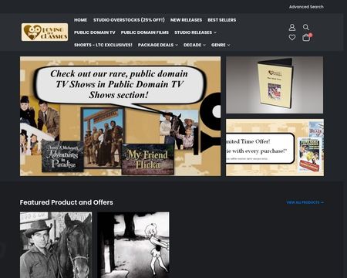The width and height of the screenshot is (347, 278).
Task: Expand the Package Deals dropdown
Action: pos(158,45)
